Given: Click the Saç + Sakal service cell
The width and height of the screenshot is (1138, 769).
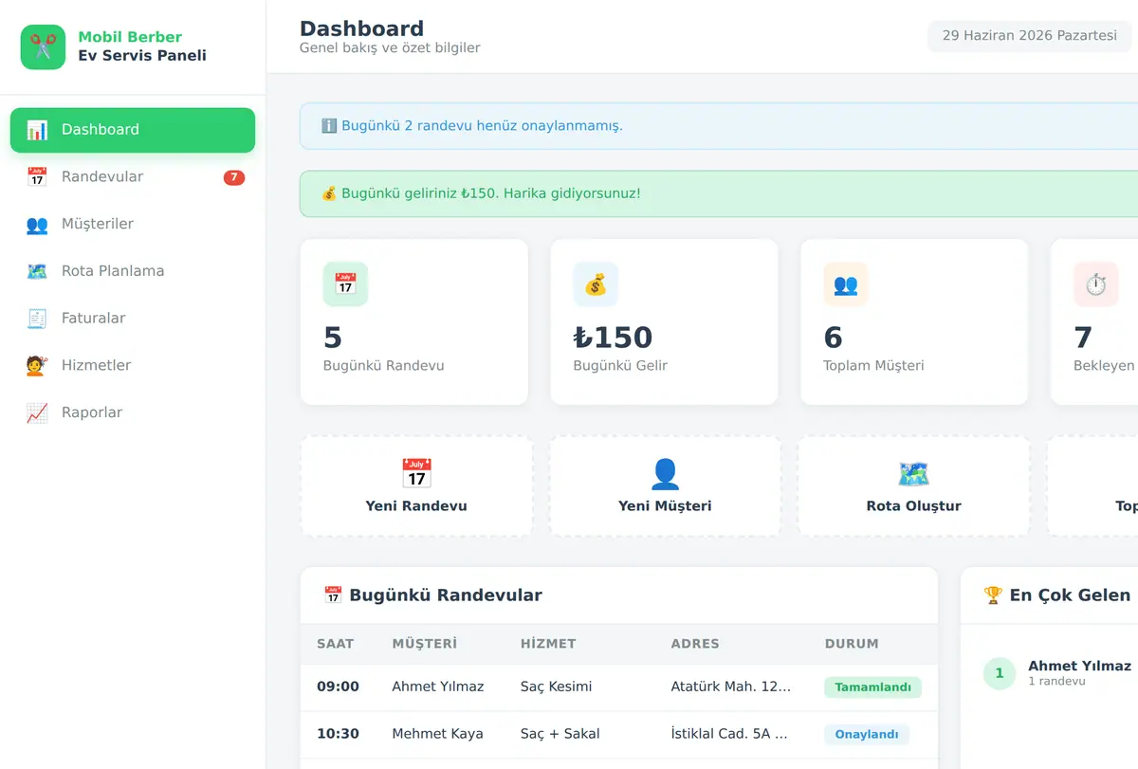Looking at the screenshot, I should click(x=560, y=734).
